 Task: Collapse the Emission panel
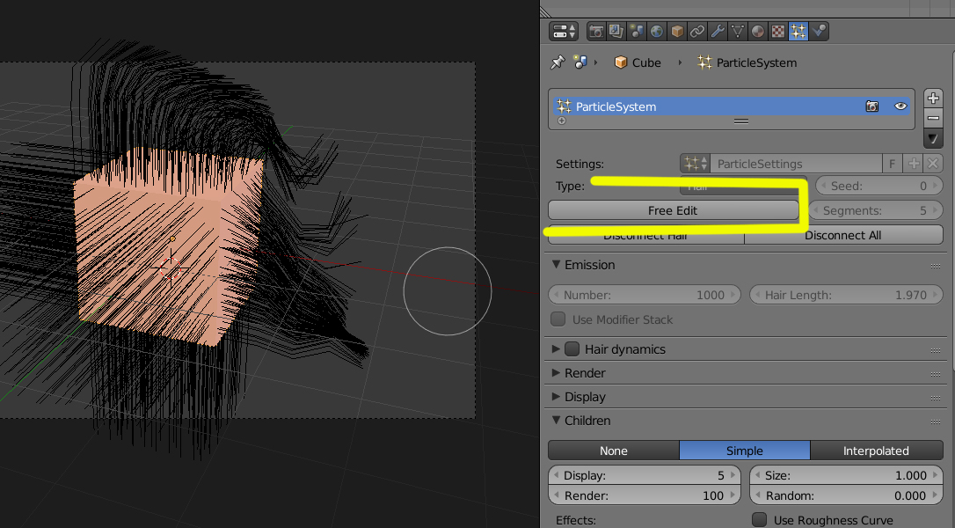[556, 265]
